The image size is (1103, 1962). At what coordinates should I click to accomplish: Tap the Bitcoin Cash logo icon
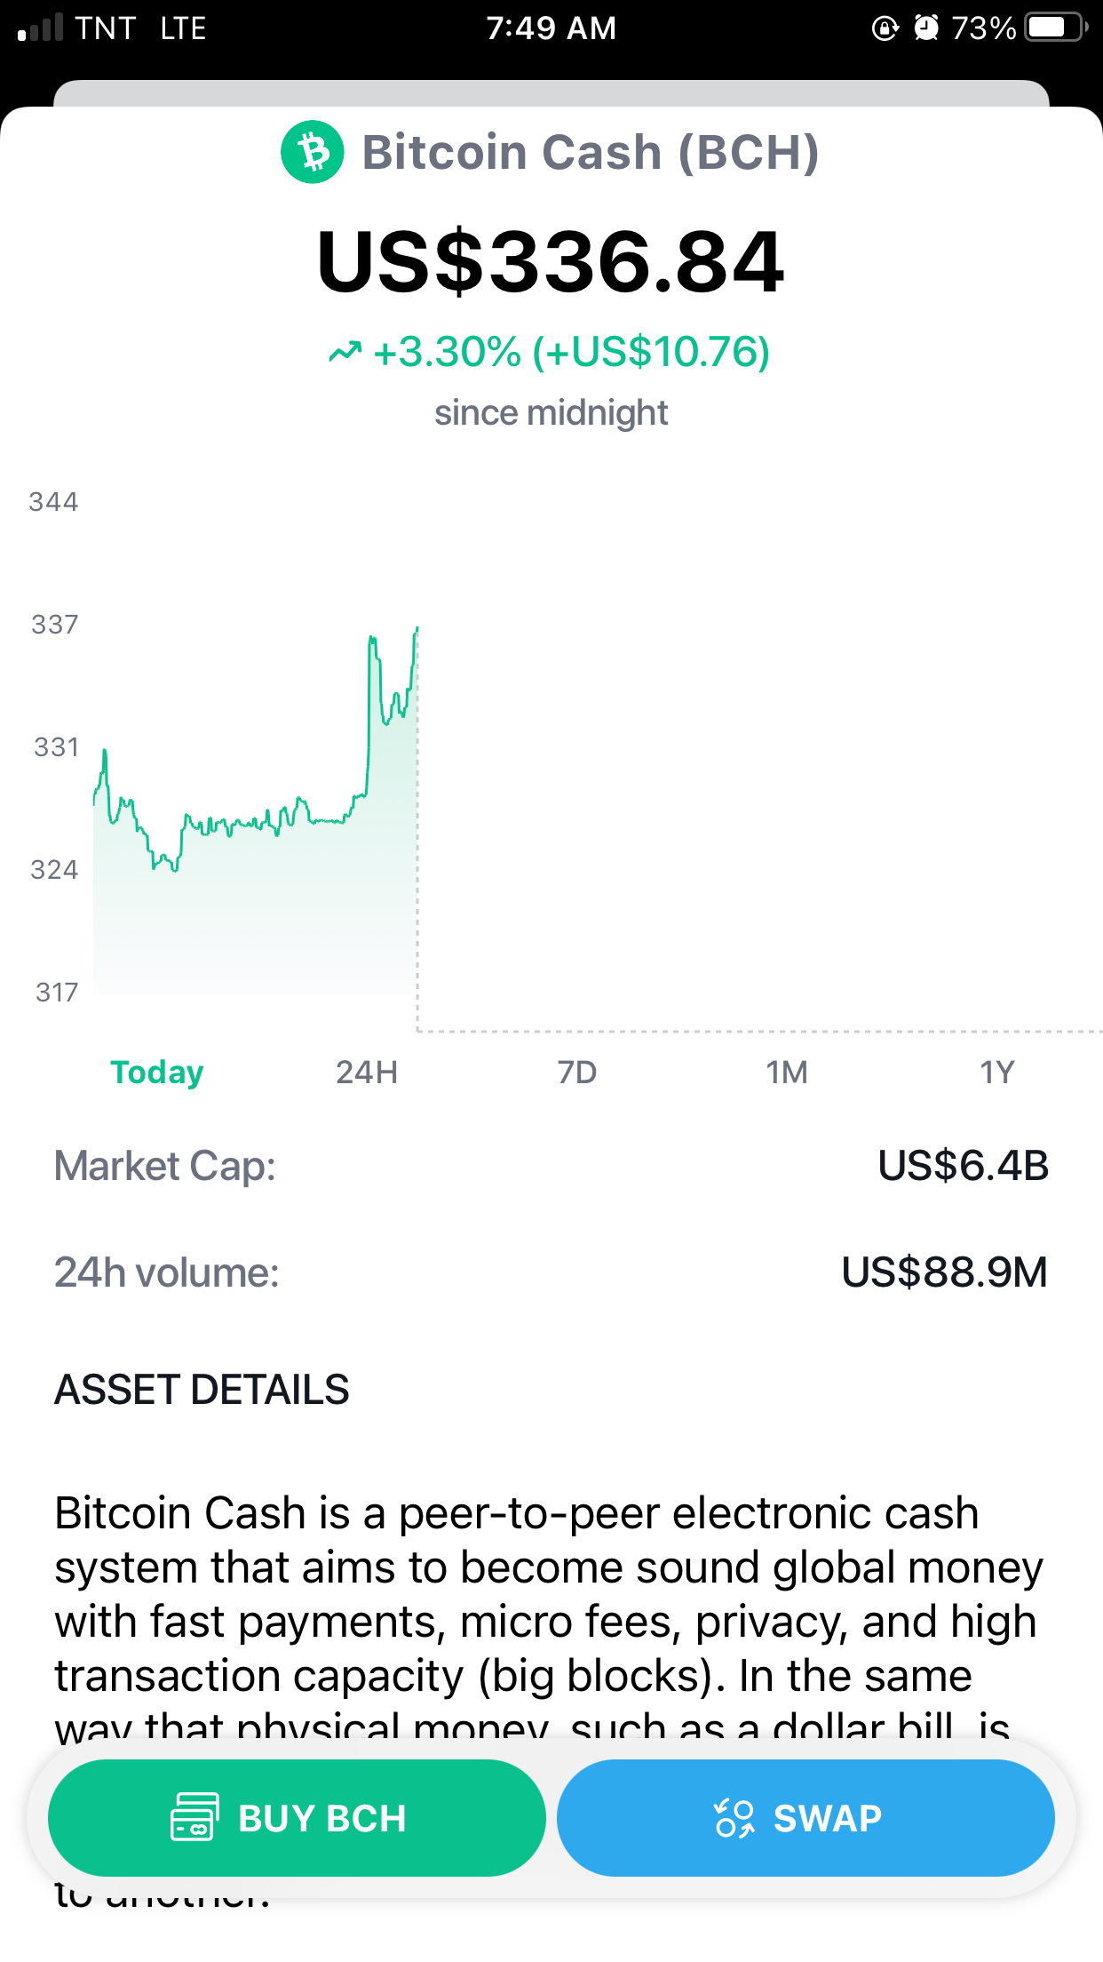313,152
